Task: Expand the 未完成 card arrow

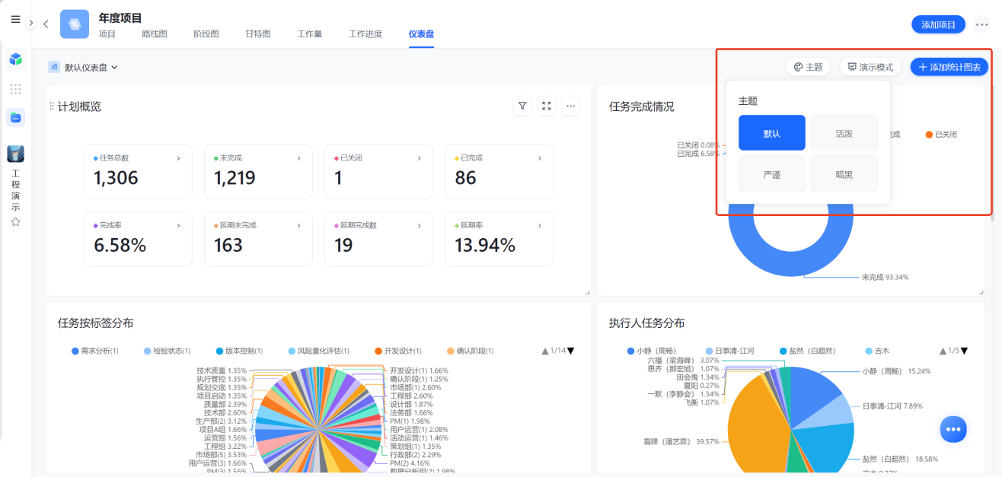Action: click(298, 158)
